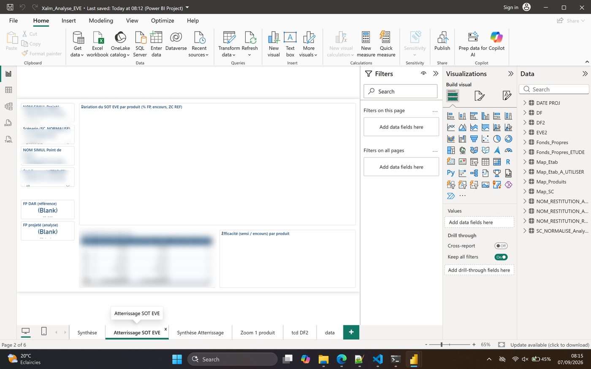591x369 pixels.
Task: Select the Matrix visual
Action: 497,162
